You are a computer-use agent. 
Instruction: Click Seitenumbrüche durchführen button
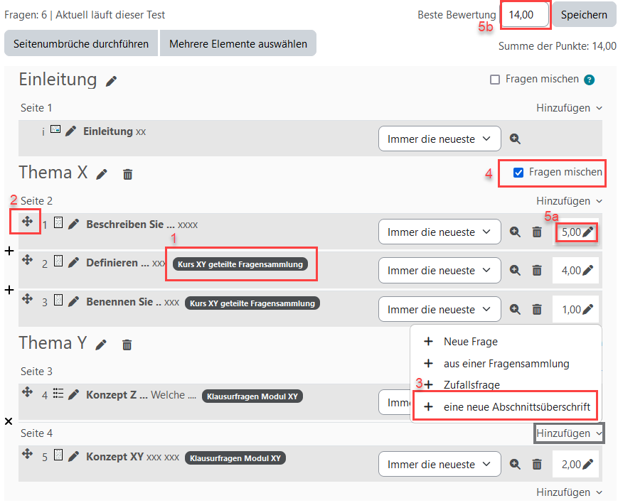tap(81, 43)
